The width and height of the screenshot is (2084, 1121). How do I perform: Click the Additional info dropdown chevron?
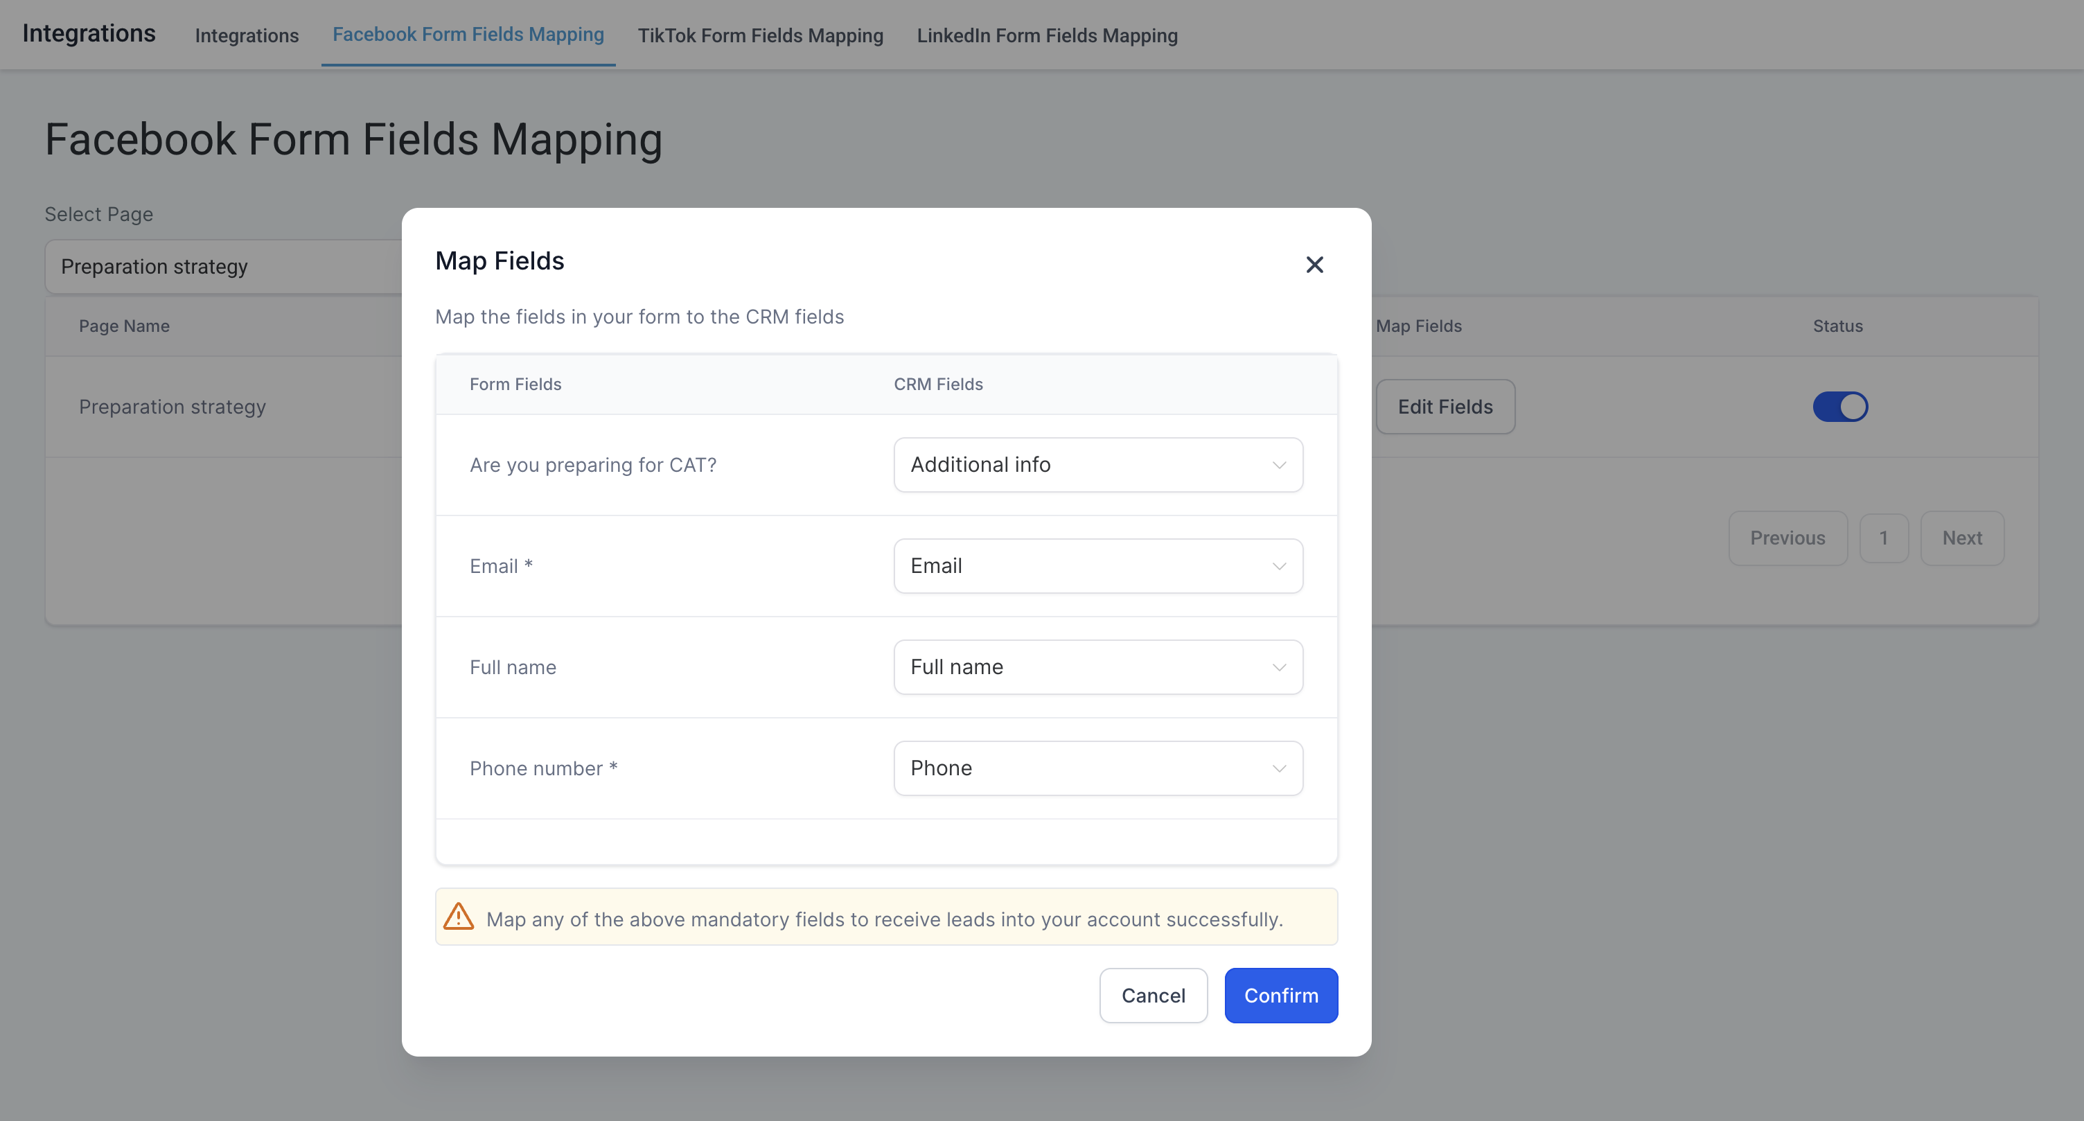click(x=1278, y=465)
